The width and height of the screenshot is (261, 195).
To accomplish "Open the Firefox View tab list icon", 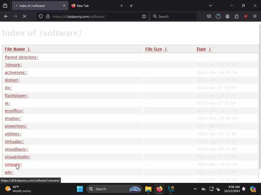I will click(x=5, y=6).
